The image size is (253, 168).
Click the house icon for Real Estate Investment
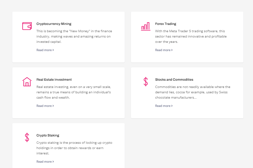click(x=27, y=82)
